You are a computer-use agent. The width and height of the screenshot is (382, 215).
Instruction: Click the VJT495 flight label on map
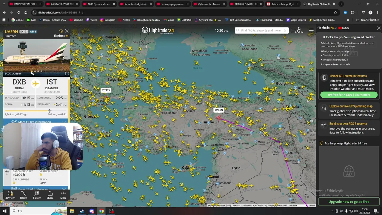(x=106, y=90)
